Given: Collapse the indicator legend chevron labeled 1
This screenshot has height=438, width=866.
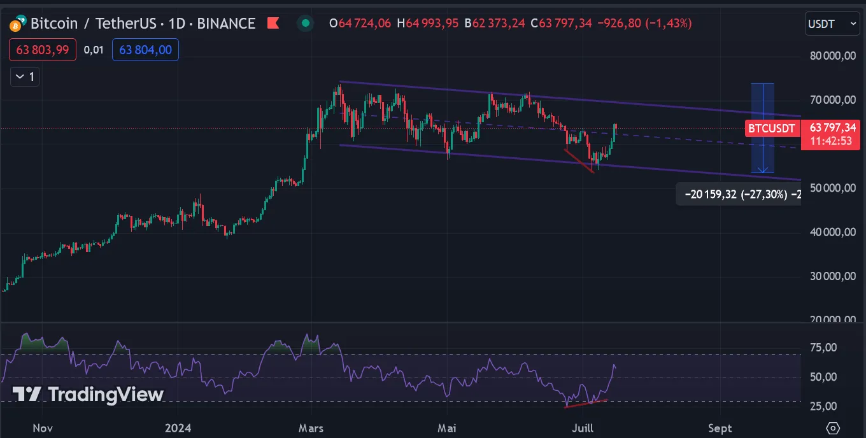Looking at the screenshot, I should pyautogui.click(x=25, y=77).
